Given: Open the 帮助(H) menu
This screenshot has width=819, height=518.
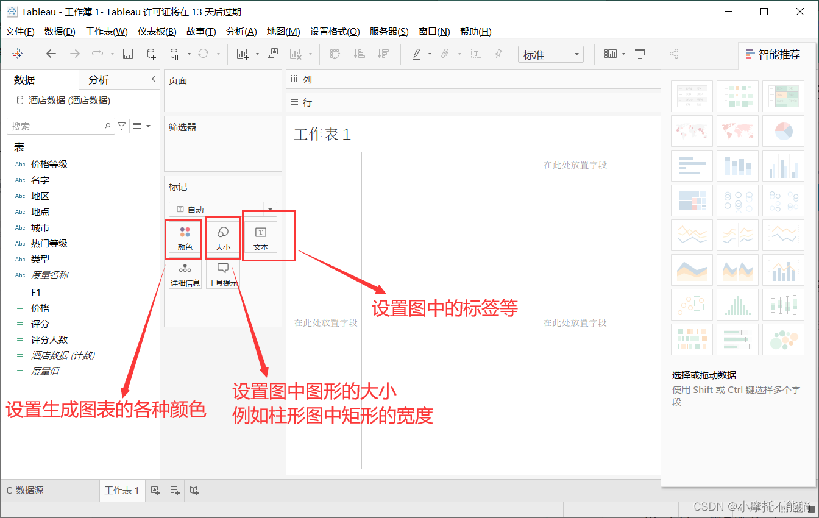Looking at the screenshot, I should point(476,32).
